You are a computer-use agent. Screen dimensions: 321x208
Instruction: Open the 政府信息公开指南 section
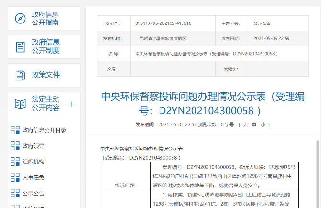(46, 18)
